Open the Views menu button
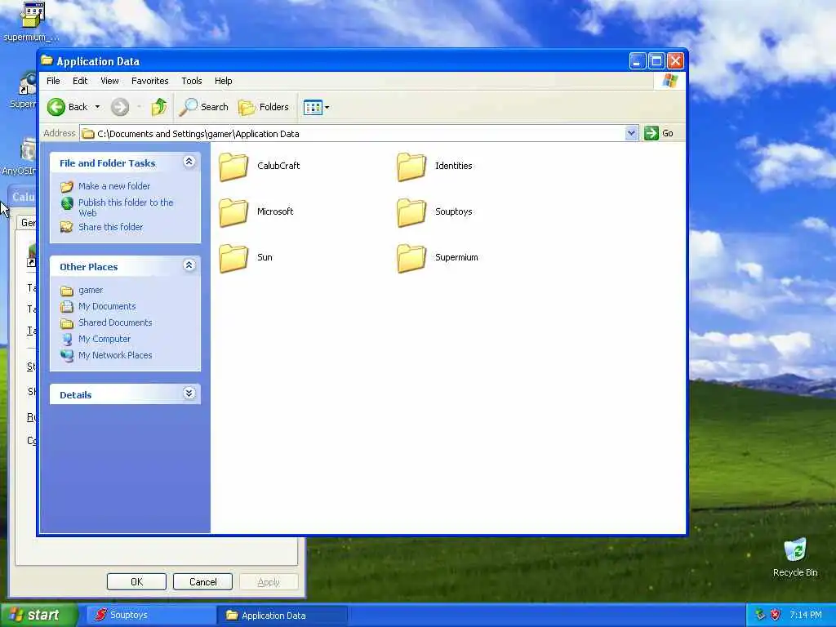This screenshot has height=627, width=836. (x=316, y=107)
